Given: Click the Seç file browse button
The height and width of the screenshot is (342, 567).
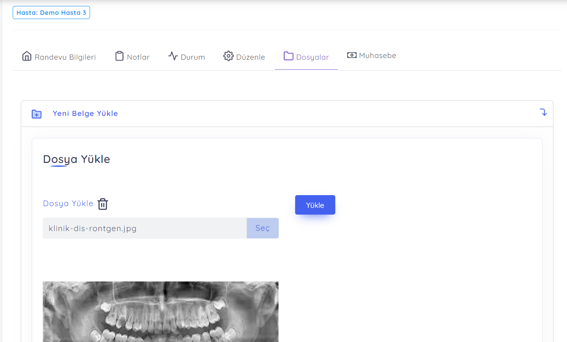Looking at the screenshot, I should click(263, 228).
